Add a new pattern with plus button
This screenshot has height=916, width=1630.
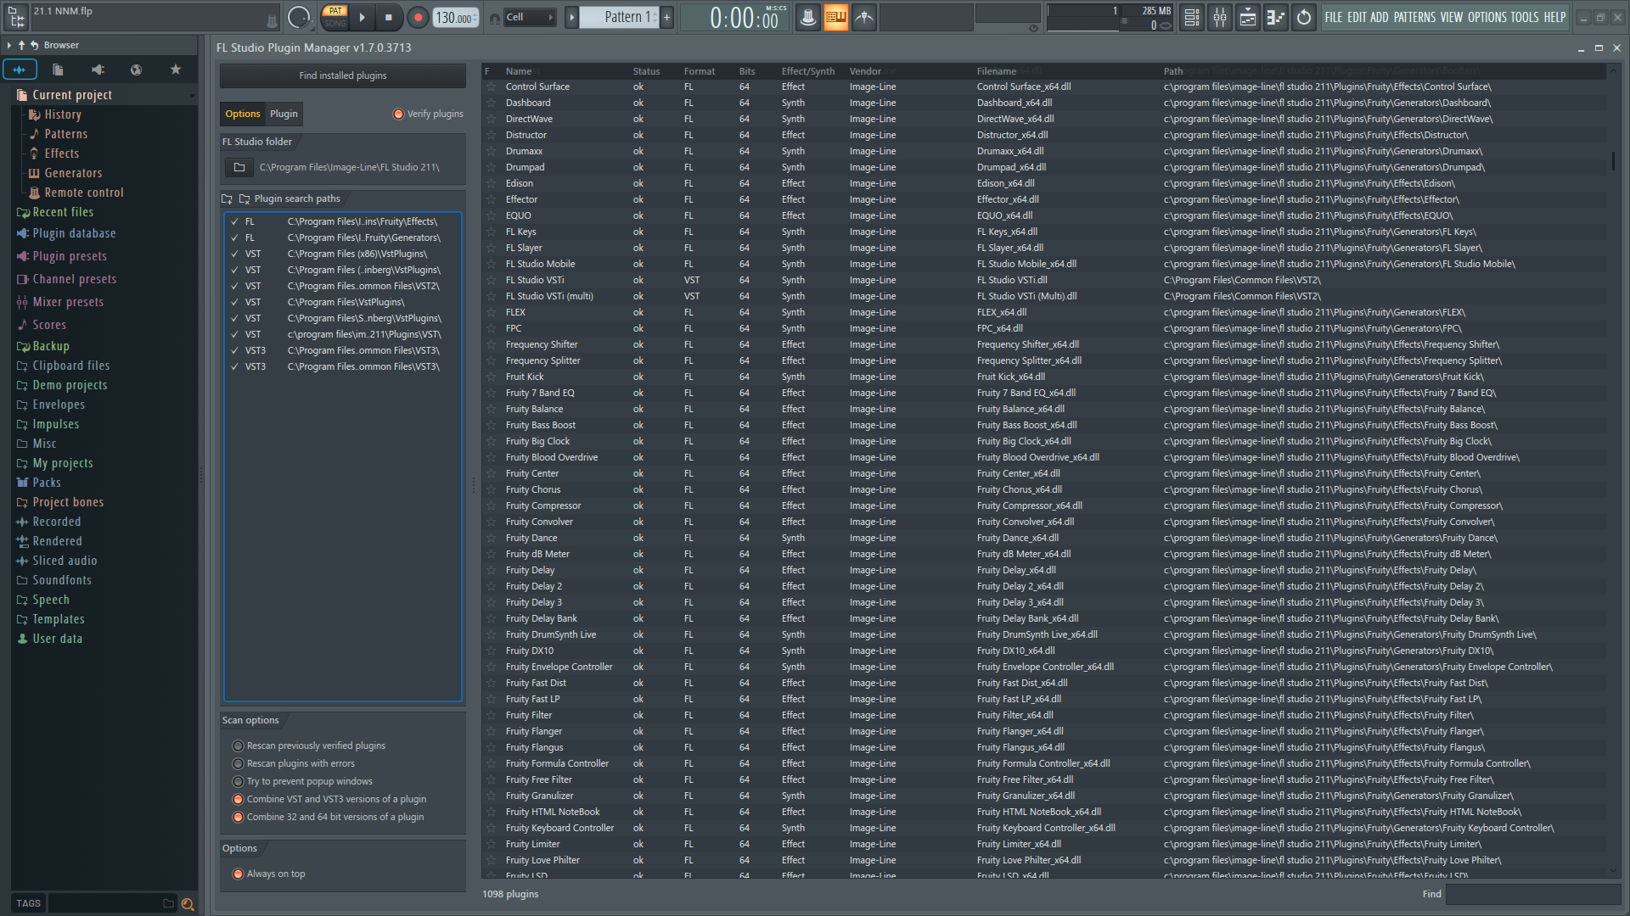click(667, 17)
